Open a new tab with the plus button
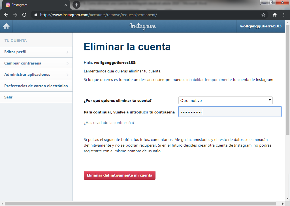This screenshot has height=206, width=290. 76,5
